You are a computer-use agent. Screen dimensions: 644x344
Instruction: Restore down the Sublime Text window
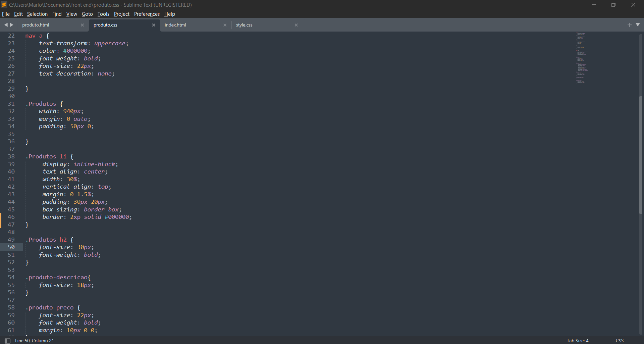tap(613, 5)
